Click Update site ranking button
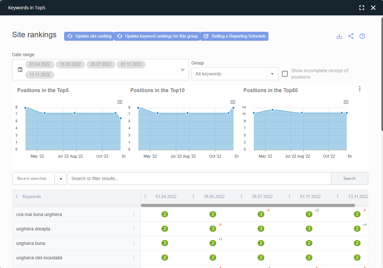Viewport: 383px width, 268px height. (89, 36)
